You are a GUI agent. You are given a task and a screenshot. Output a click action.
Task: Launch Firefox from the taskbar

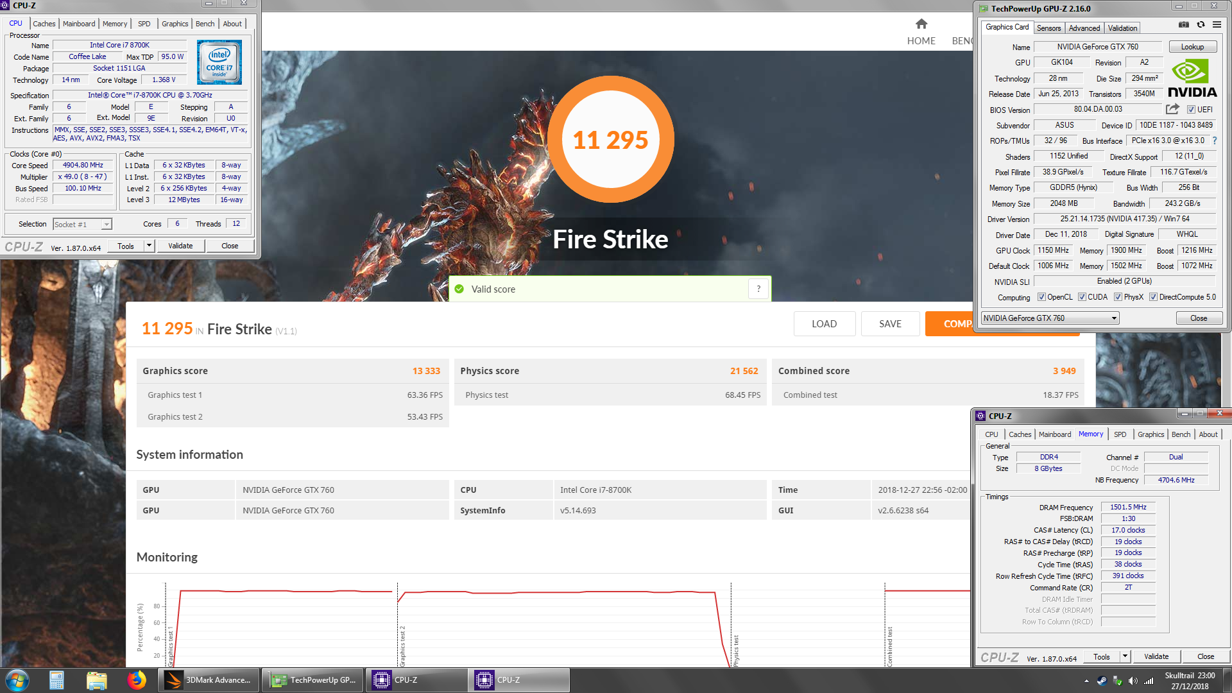(x=136, y=680)
